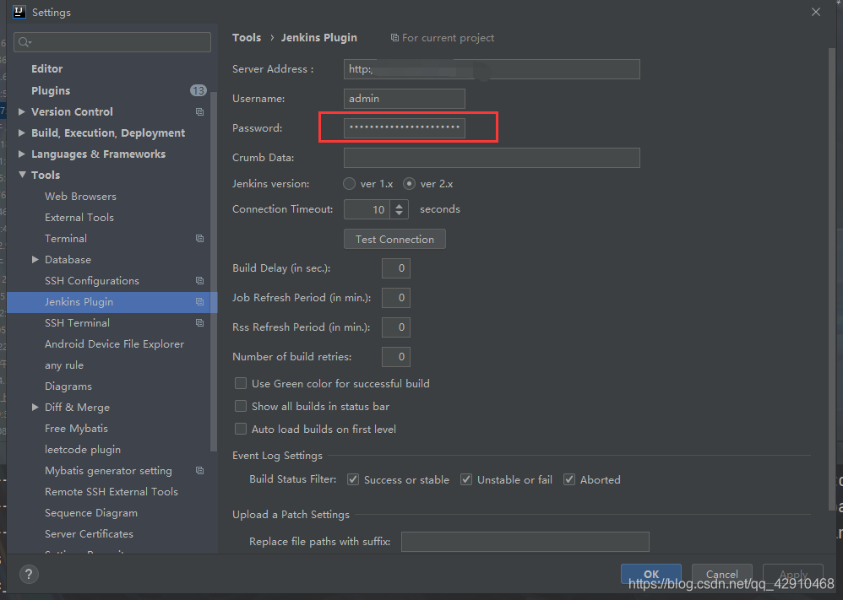The width and height of the screenshot is (843, 600).
Task: Uncheck the Aborted build status filter
Action: [568, 479]
